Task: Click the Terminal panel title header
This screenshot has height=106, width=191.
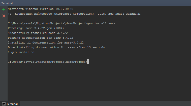Action: 7,3
